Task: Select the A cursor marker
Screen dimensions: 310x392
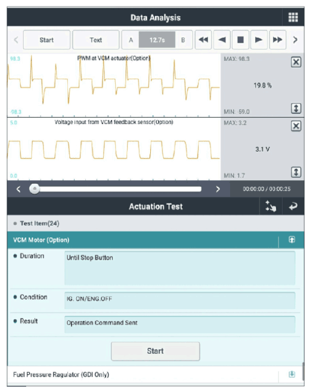Action: [x=131, y=40]
